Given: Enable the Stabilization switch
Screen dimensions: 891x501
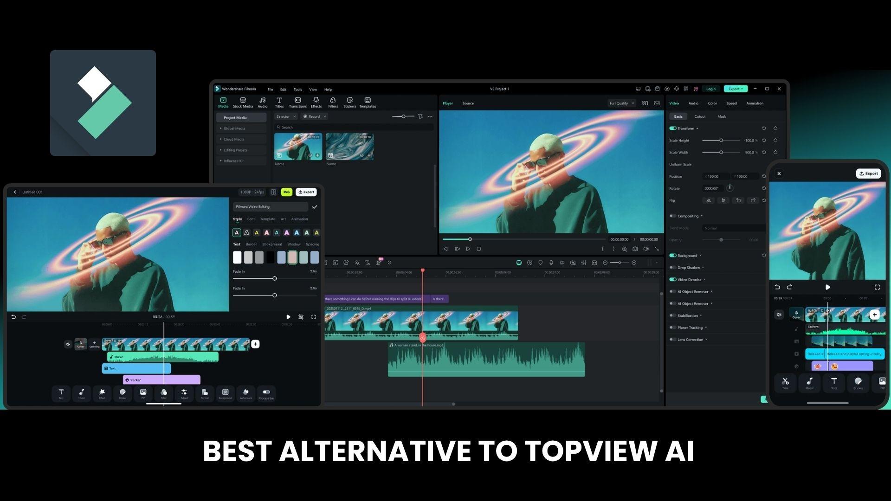Looking at the screenshot, I should tap(672, 315).
